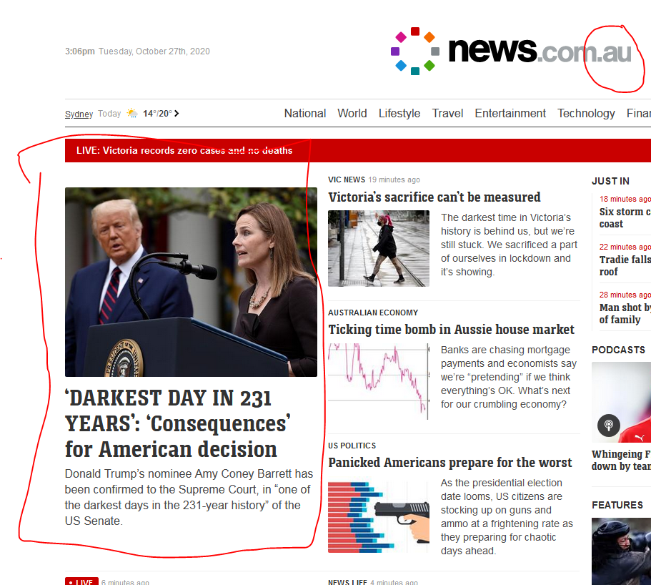Screen dimensions: 651x585
Task: Open the Travel menu section
Action: point(447,114)
